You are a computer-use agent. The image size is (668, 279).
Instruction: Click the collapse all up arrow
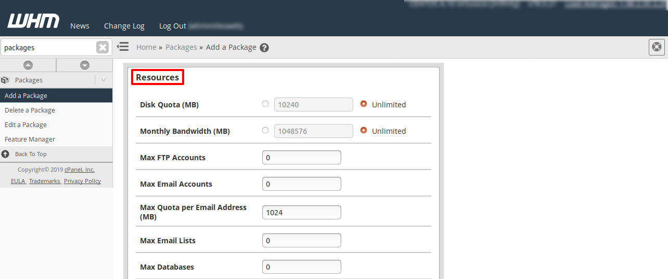click(28, 65)
